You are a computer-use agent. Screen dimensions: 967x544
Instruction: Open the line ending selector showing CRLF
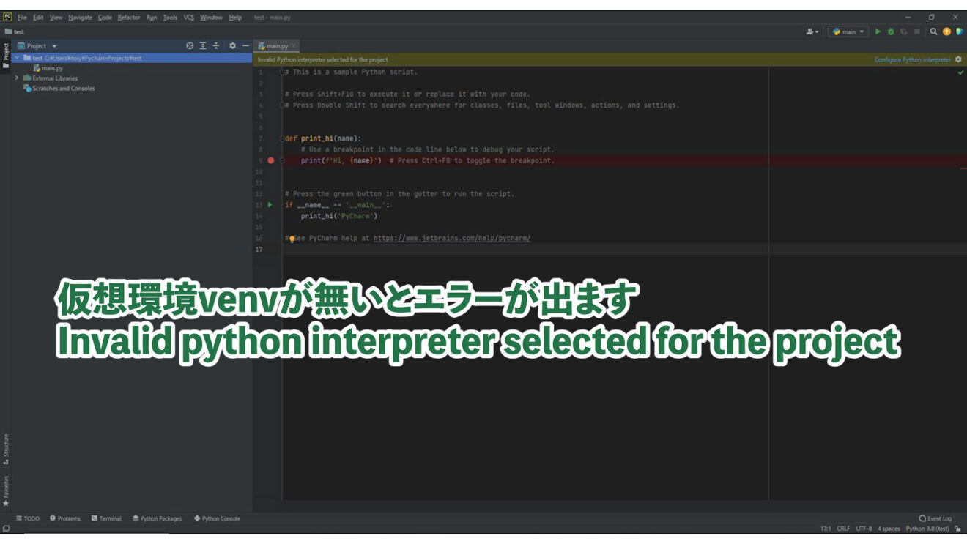click(842, 527)
